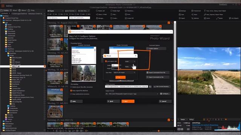Image resolution: width=241 pixels, height=135 pixels.
Task: Toggle the PNG file type filter checkbox
Action: pos(59,14)
